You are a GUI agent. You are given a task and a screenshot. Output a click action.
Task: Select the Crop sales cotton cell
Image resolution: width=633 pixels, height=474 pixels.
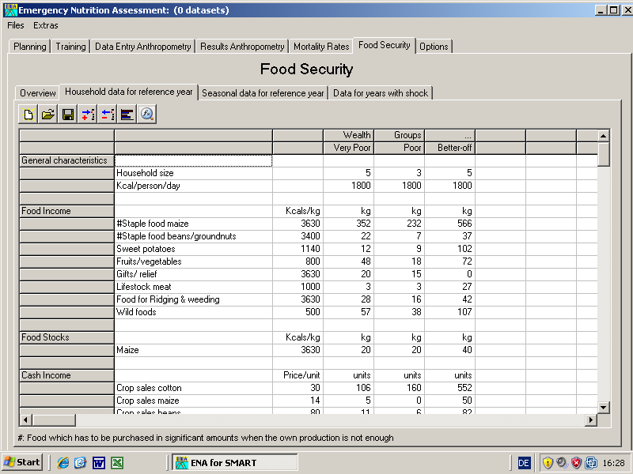coord(193,388)
